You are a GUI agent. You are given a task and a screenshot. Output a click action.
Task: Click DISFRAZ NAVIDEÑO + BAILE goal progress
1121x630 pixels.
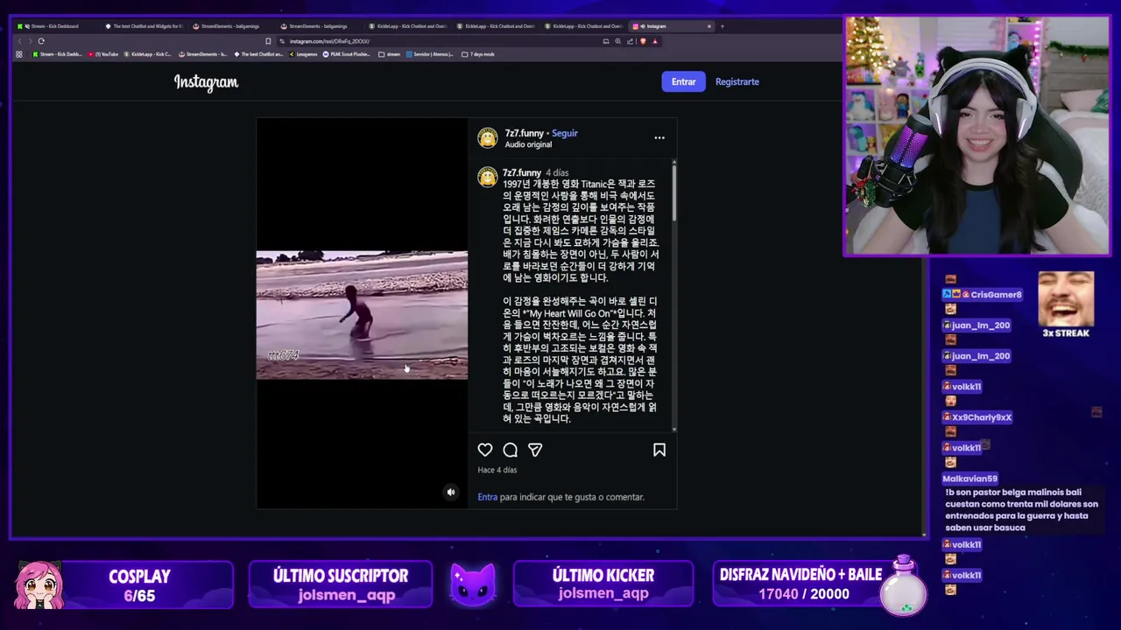[800, 584]
